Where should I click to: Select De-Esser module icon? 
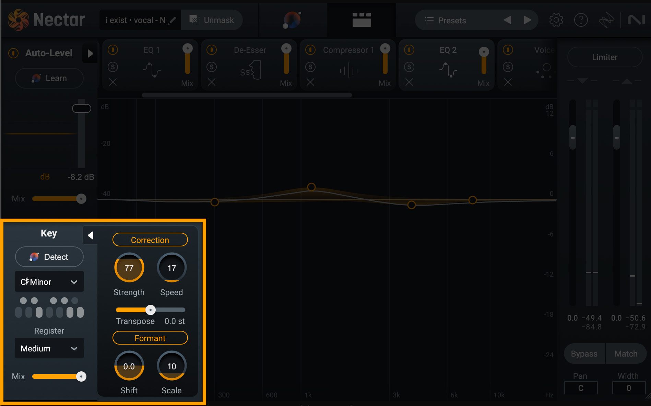(250, 70)
